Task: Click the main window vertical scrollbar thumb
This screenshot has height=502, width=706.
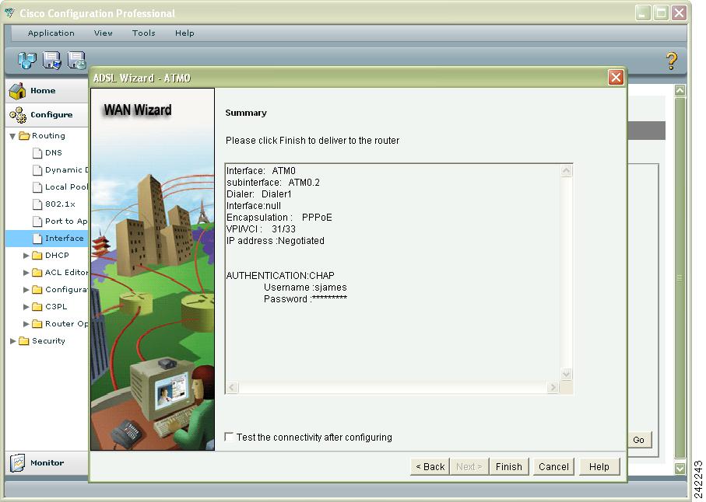Action: tap(680, 278)
